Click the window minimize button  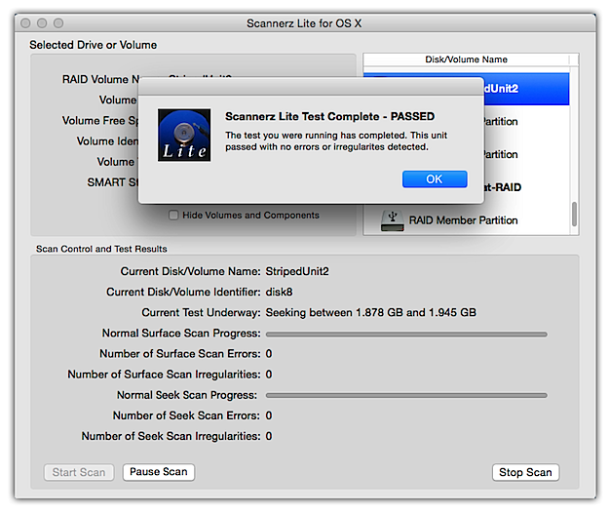click(42, 23)
